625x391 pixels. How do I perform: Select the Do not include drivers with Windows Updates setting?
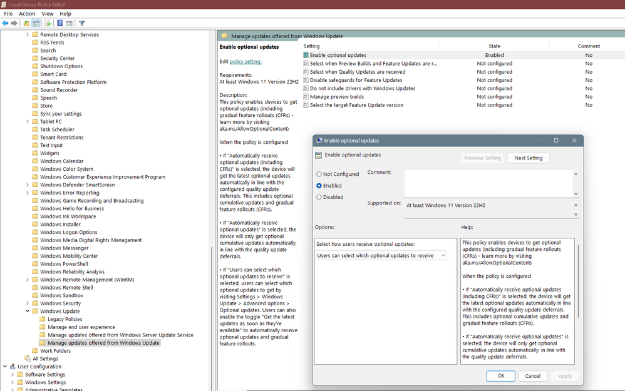(x=363, y=88)
